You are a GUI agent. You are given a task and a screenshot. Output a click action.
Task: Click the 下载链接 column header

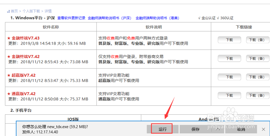tap(244, 27)
